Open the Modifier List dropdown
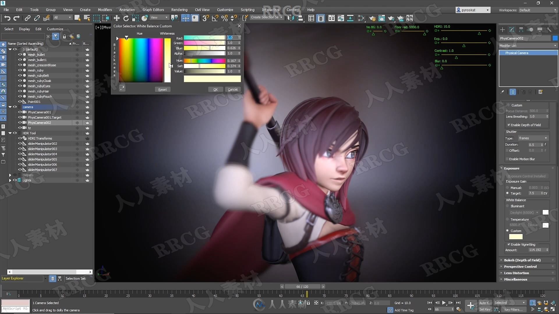This screenshot has width=559, height=314. (528, 46)
